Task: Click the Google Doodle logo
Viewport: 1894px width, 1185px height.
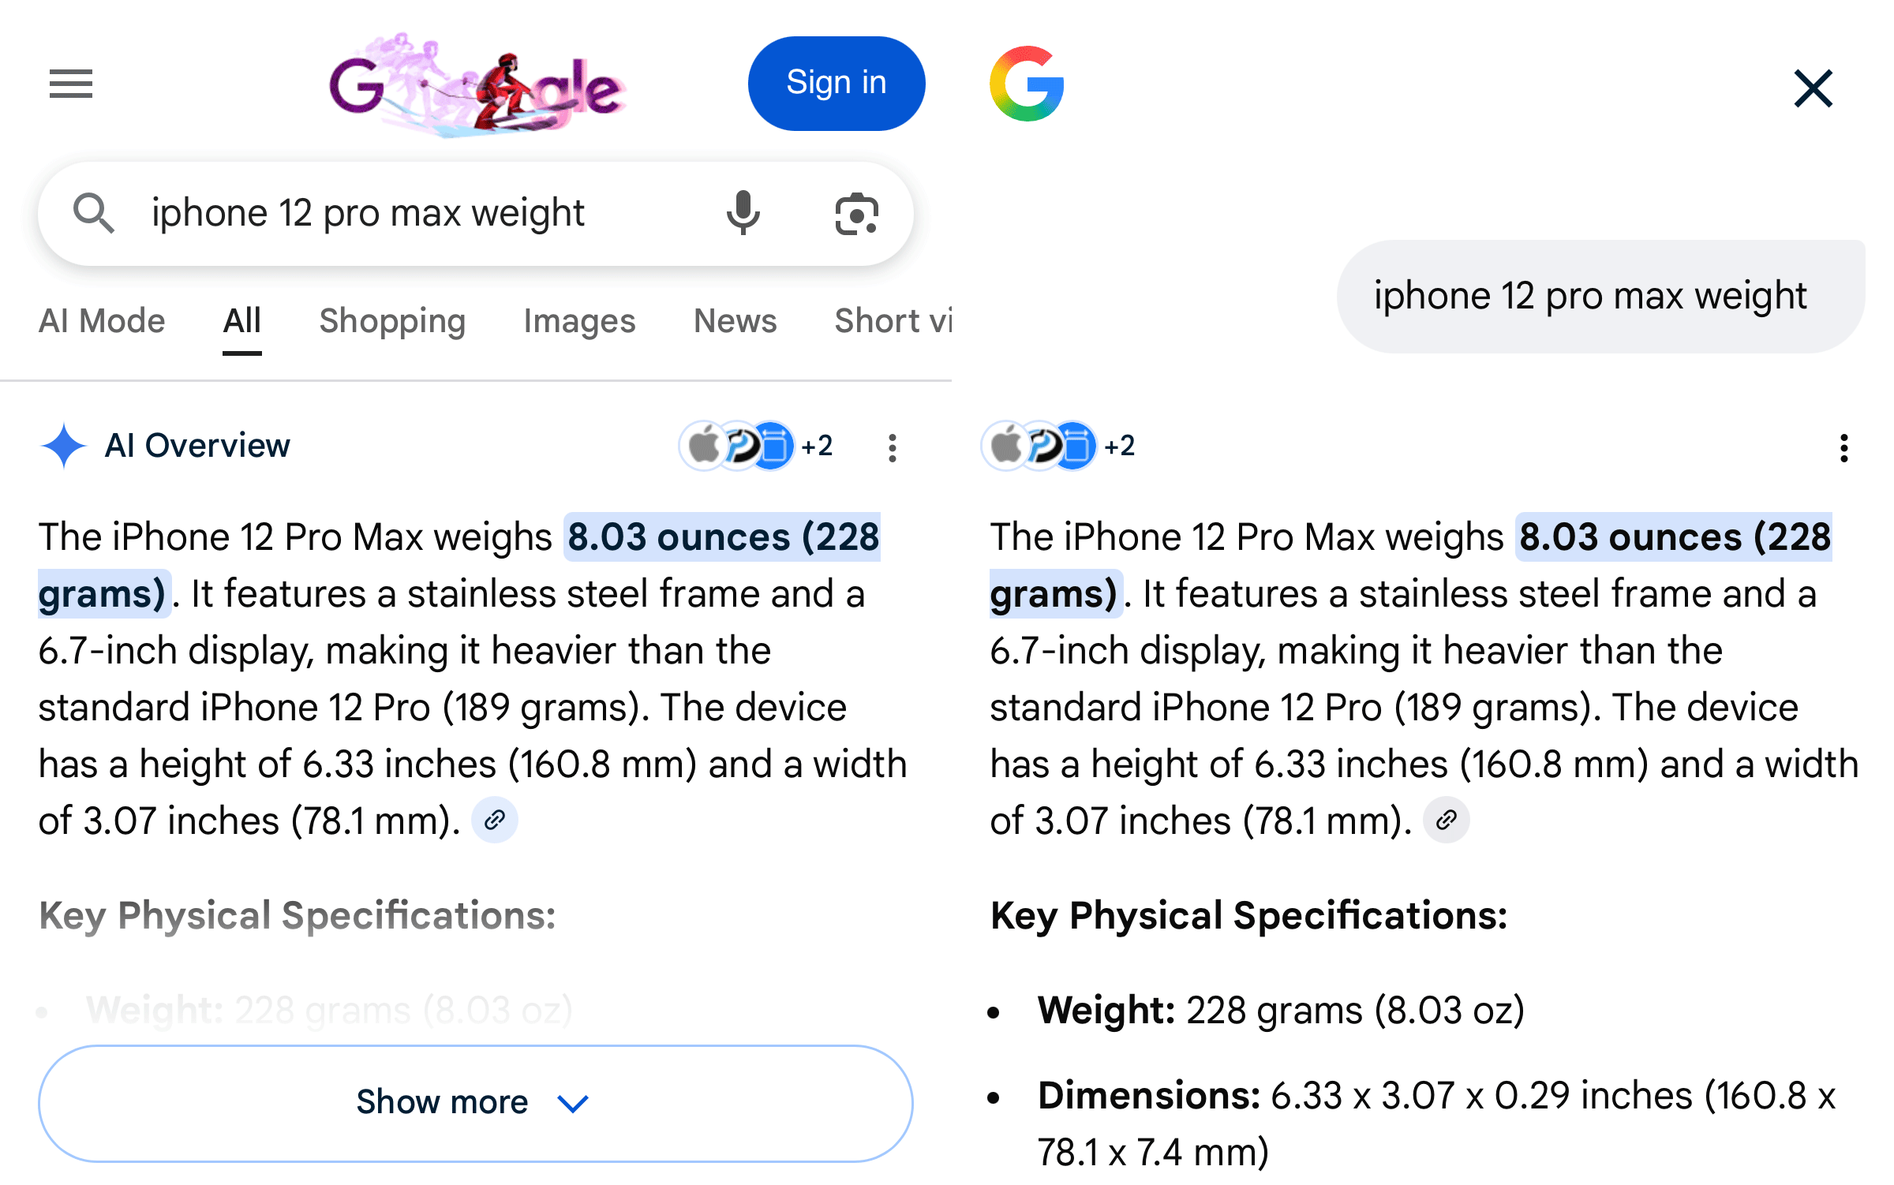Action: coord(477,85)
